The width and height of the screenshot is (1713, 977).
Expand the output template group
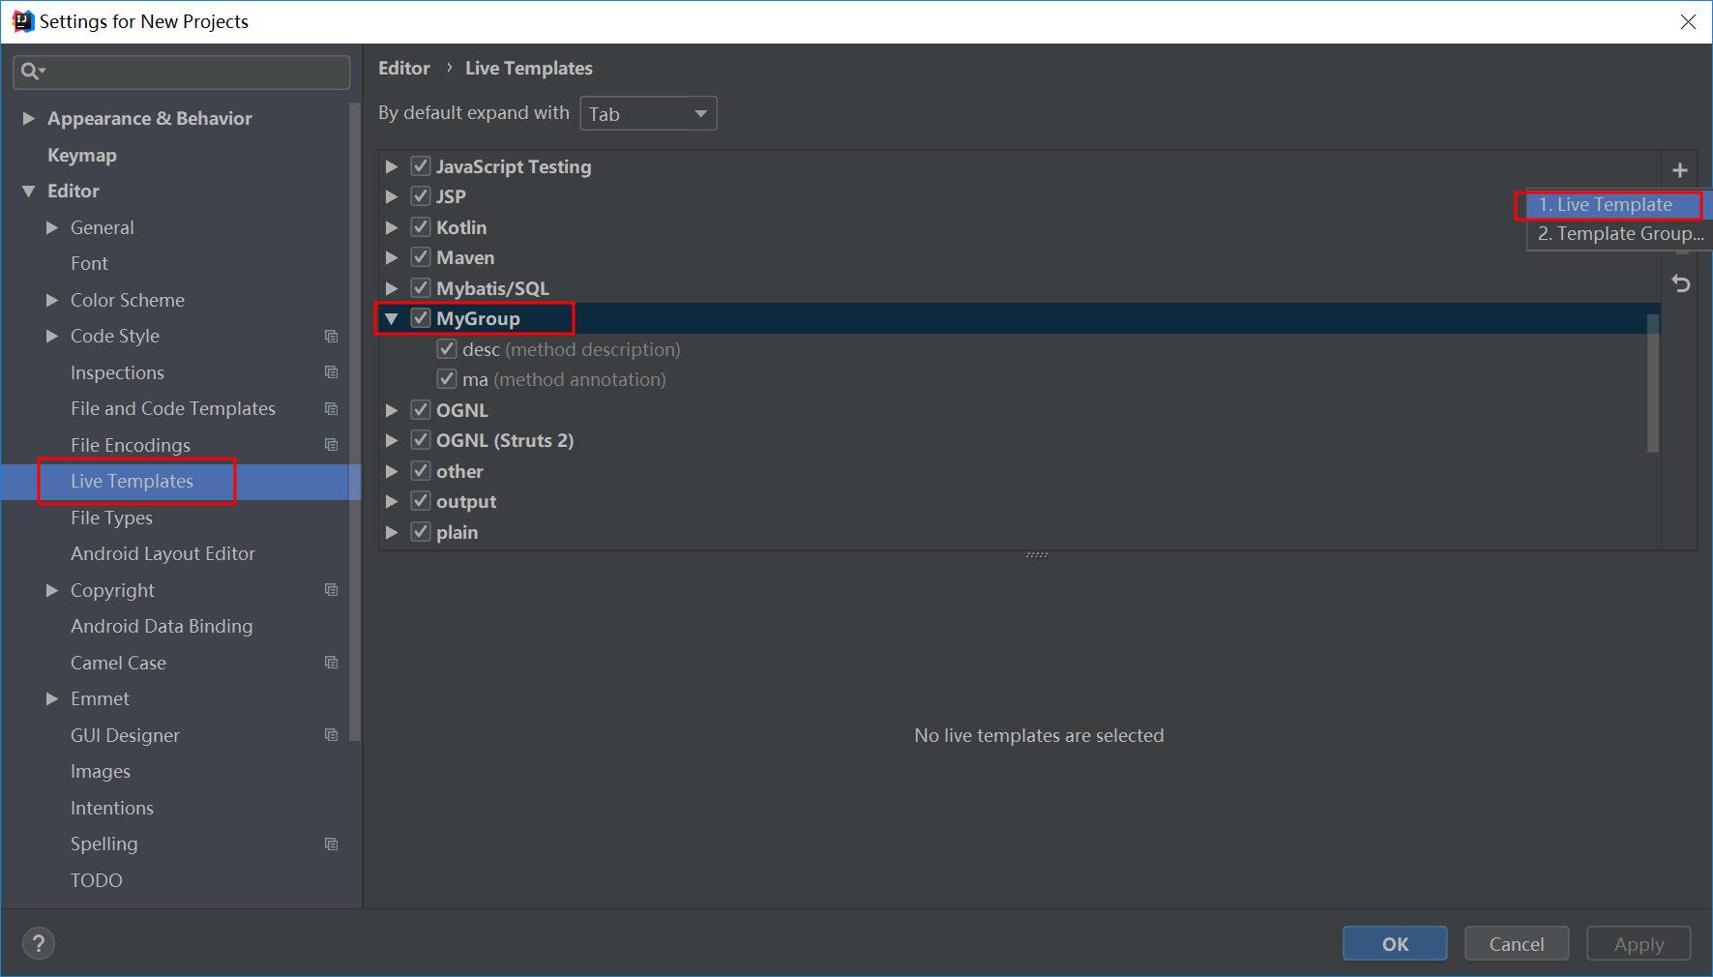392,501
